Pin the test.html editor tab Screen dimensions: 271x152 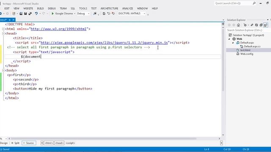[10, 20]
